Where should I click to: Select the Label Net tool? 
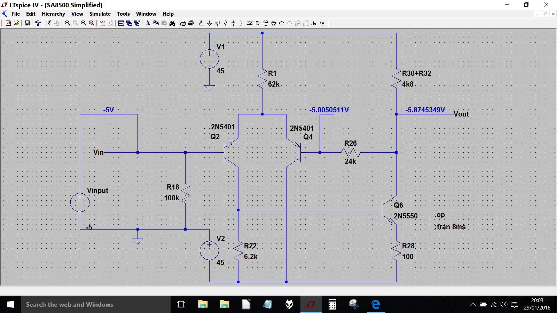(x=218, y=23)
